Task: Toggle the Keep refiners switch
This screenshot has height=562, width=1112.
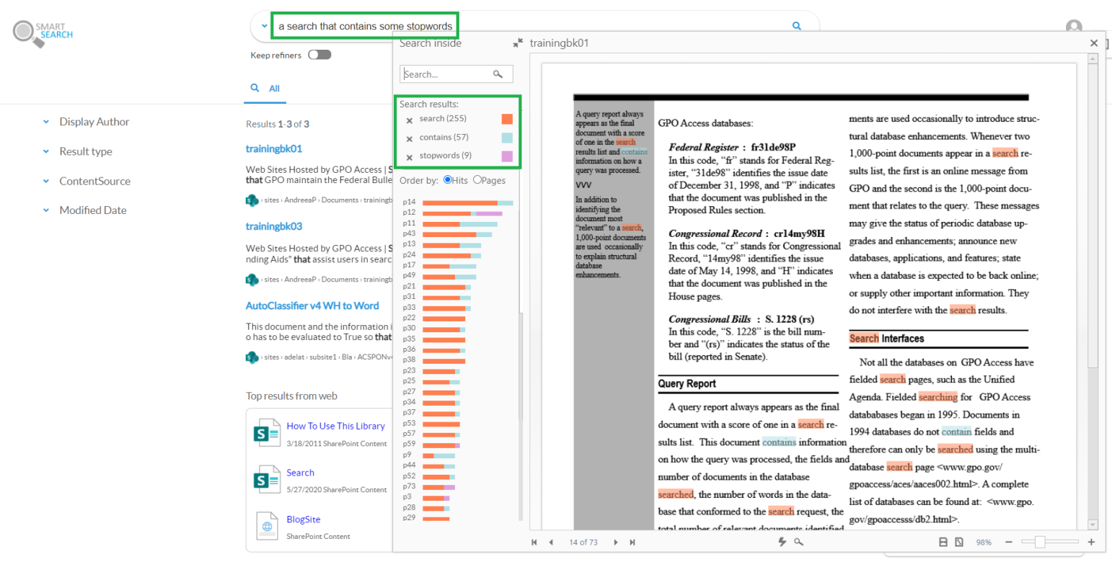Action: click(319, 55)
